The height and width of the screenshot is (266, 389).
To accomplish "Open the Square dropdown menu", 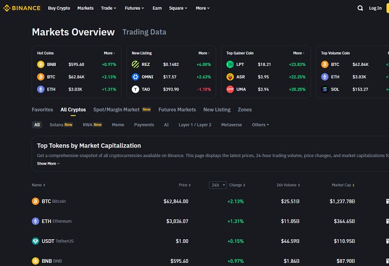I will click(178, 8).
